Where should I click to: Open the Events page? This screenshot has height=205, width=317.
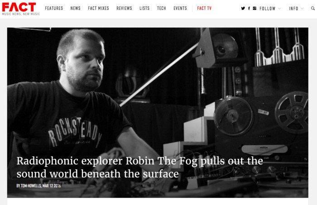coord(180,8)
